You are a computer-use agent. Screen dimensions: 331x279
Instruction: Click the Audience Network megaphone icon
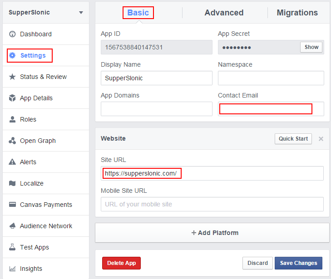[12, 225]
